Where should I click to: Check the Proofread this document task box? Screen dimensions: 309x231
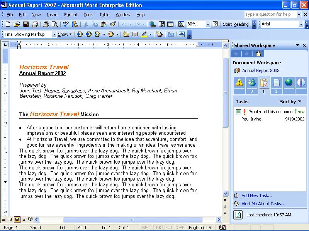(238, 112)
